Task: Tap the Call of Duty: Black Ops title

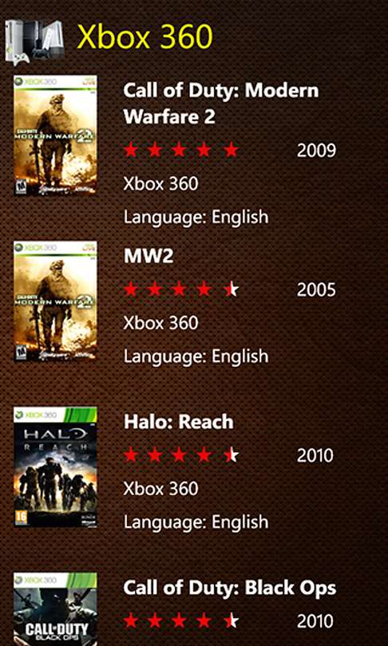Action: point(230,588)
